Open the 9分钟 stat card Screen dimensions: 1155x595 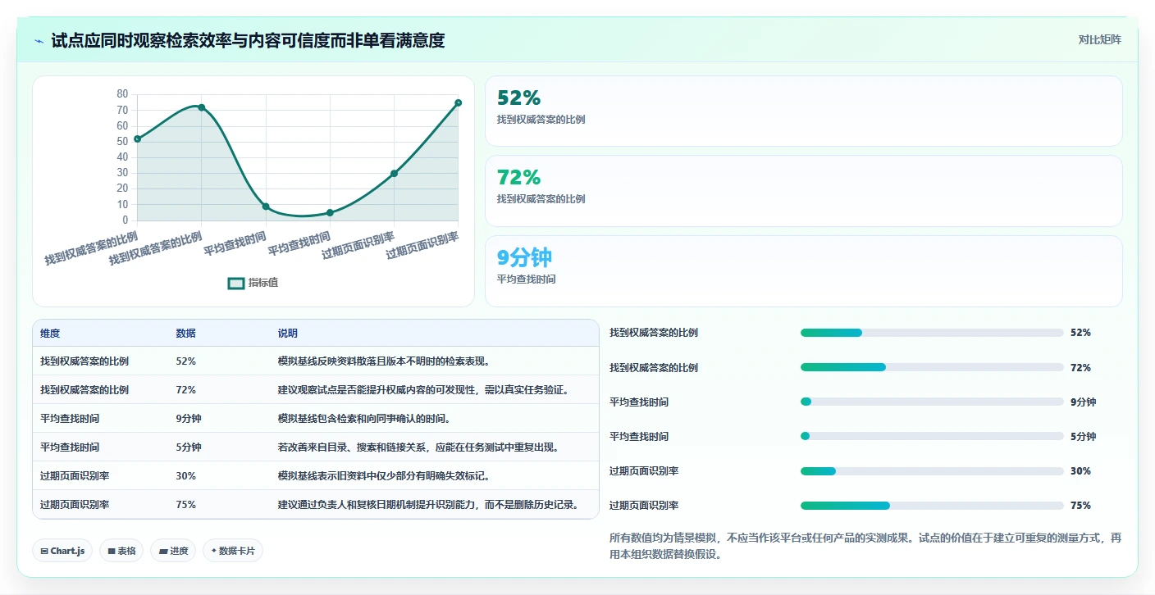tap(803, 271)
